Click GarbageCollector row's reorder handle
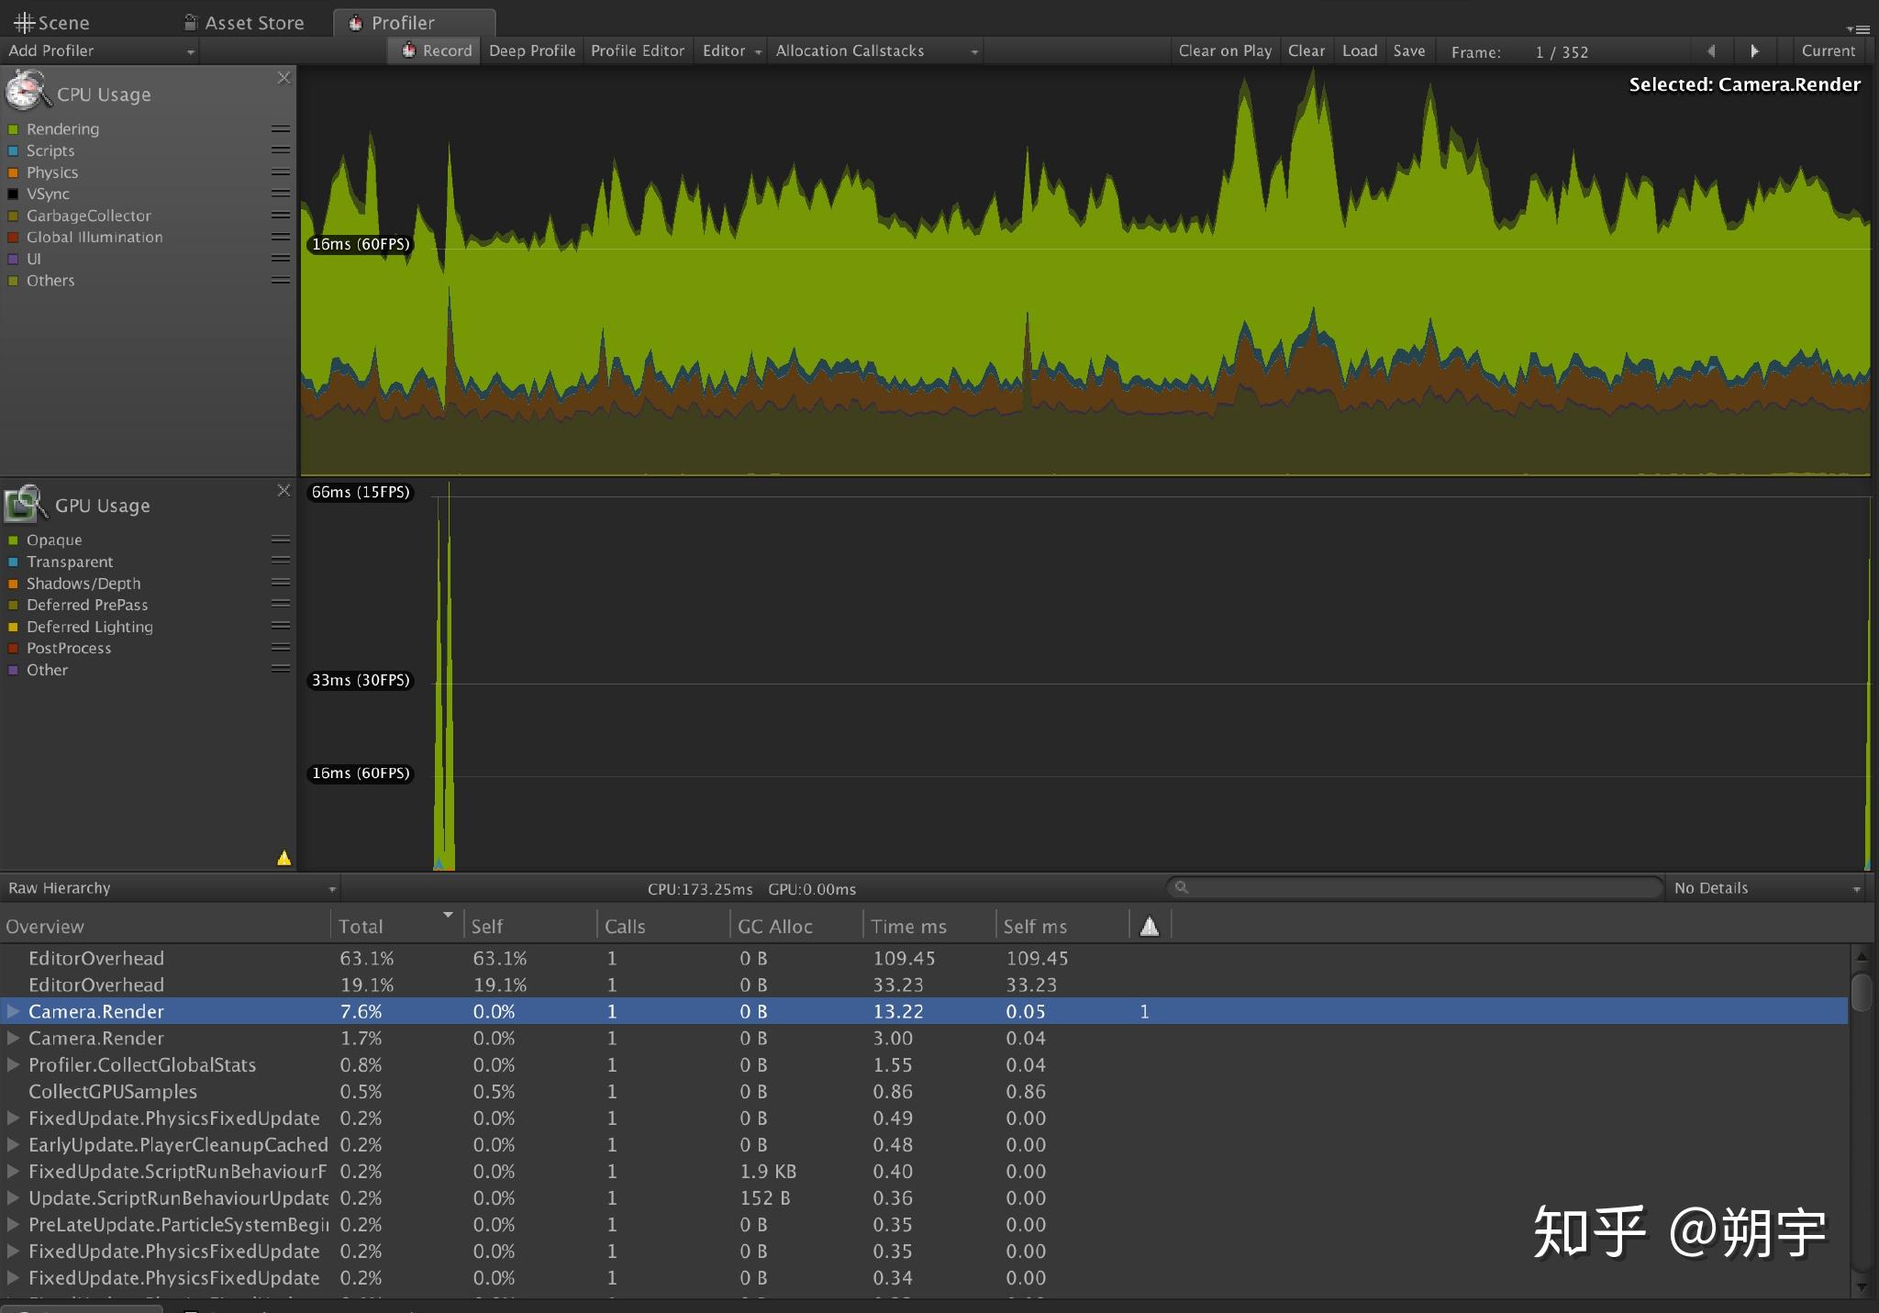The width and height of the screenshot is (1879, 1313). point(281,216)
